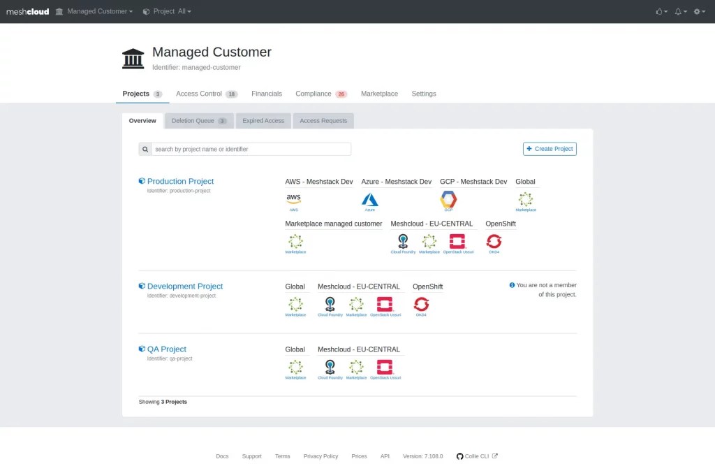Open OpenStack Ussuri in Production Project
Viewport: 715px width, 464px height.
458,244
